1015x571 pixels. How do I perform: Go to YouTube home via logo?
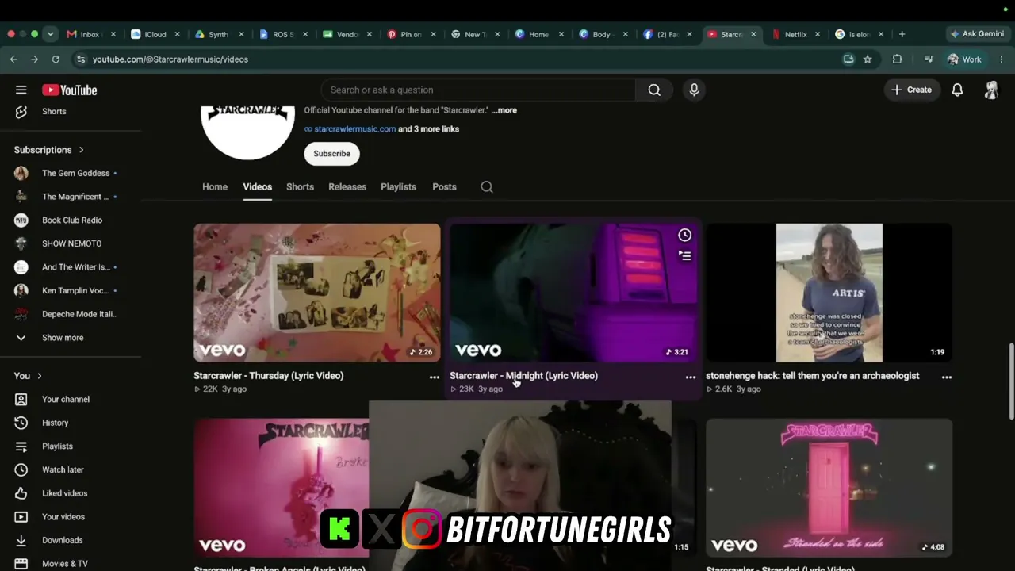click(70, 90)
